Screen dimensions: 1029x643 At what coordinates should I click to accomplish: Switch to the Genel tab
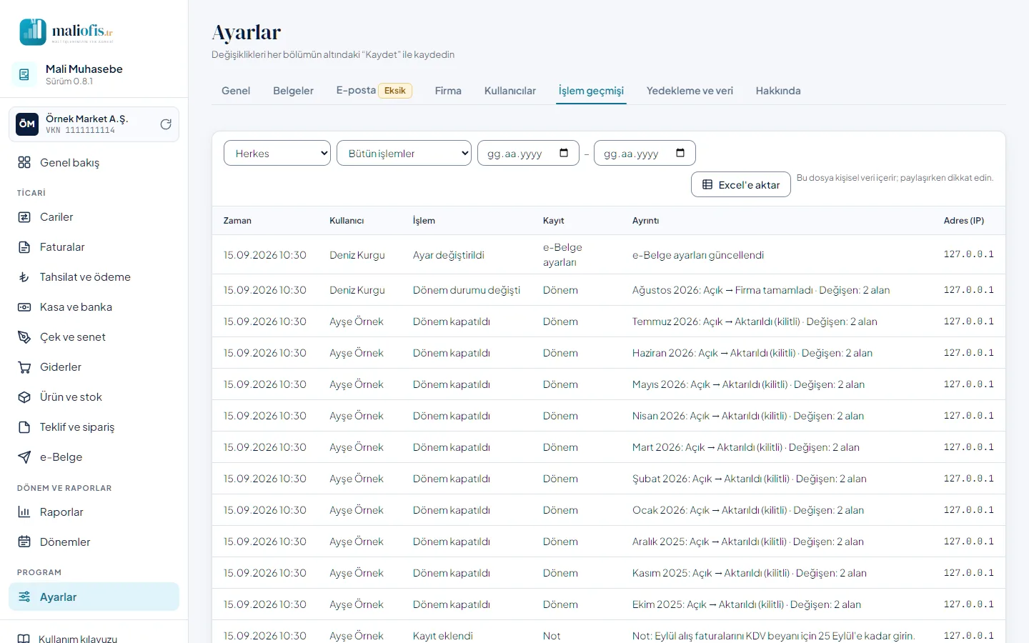point(236,91)
